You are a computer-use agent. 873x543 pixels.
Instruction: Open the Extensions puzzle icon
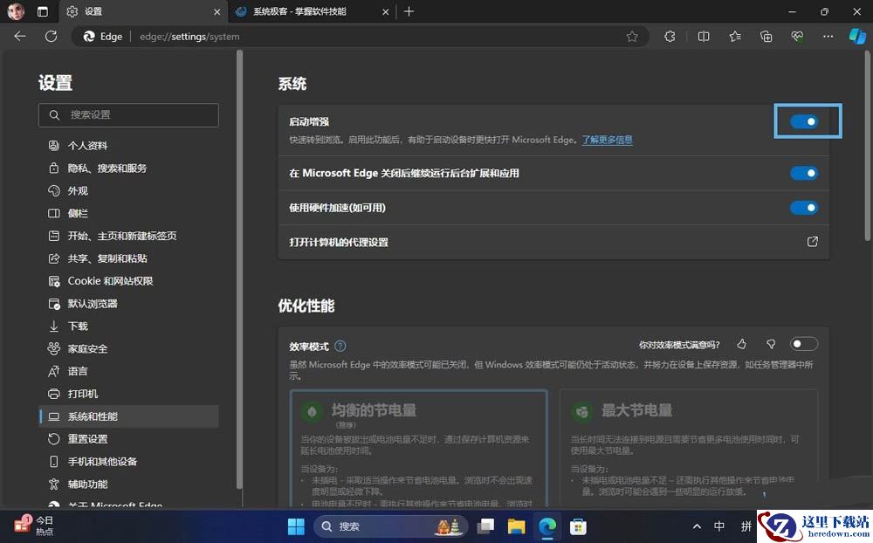click(x=670, y=36)
